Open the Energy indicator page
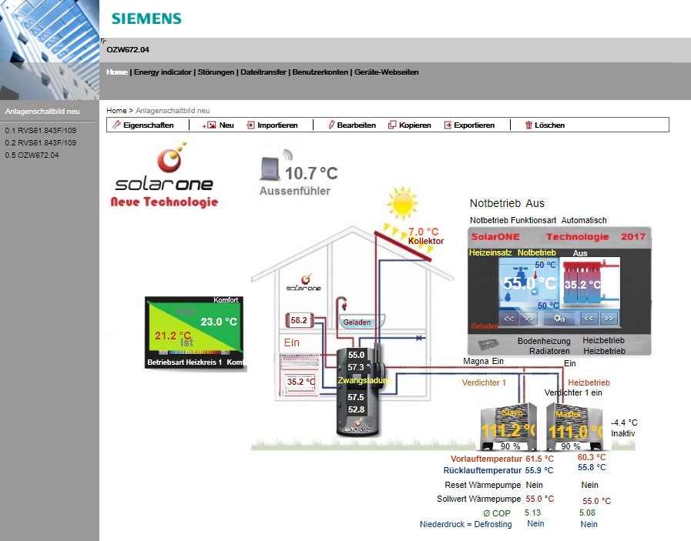 (x=163, y=72)
